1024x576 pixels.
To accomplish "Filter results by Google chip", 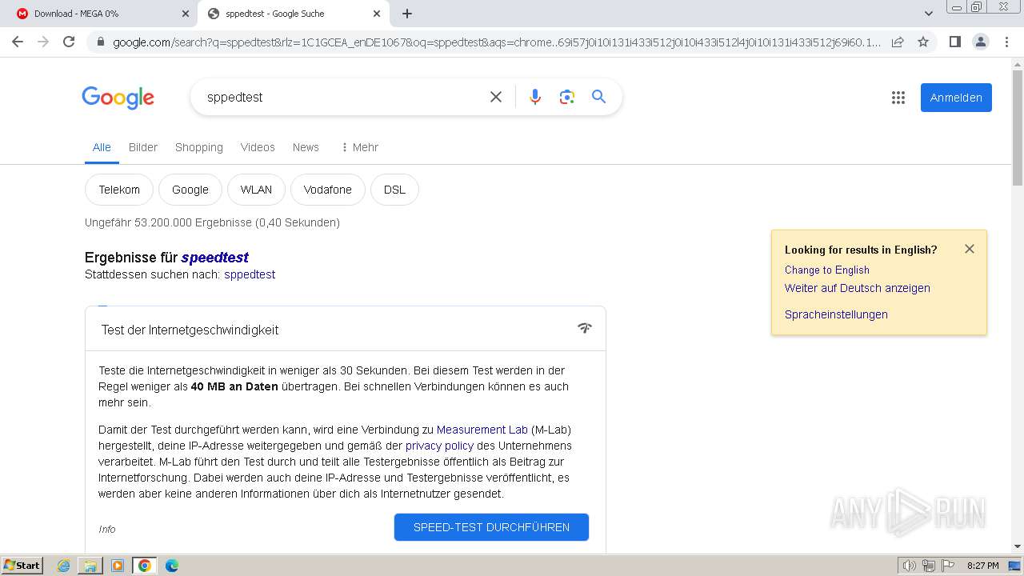I will pos(190,190).
